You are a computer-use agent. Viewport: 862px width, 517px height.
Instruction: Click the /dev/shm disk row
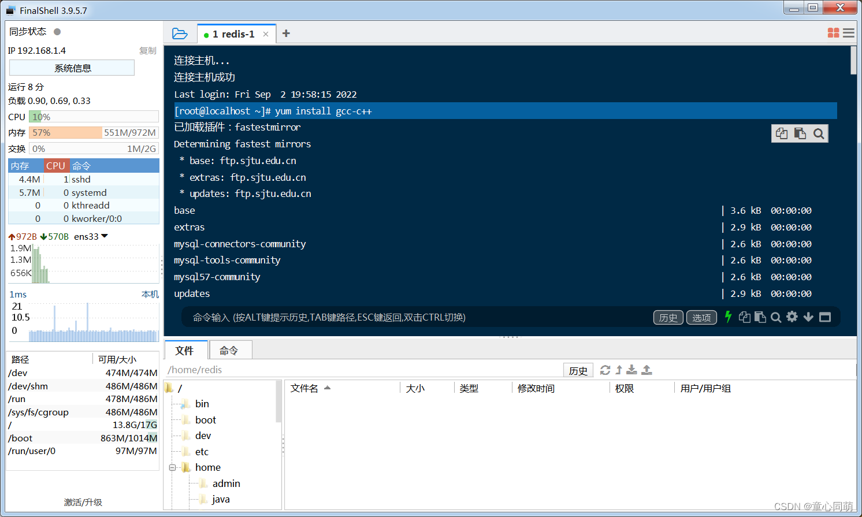point(83,386)
